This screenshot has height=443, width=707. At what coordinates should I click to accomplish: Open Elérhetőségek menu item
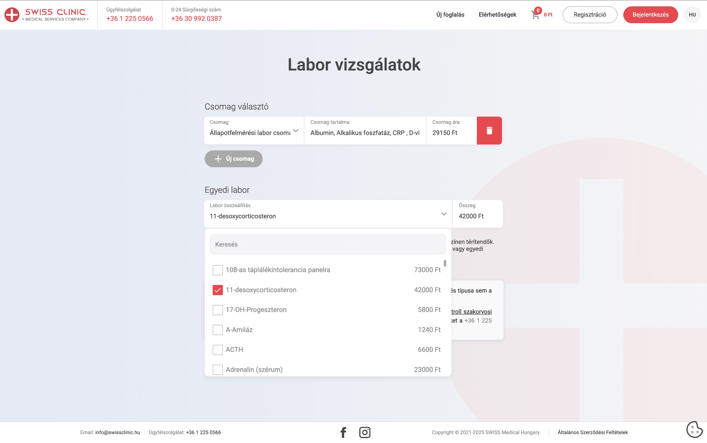coord(497,15)
